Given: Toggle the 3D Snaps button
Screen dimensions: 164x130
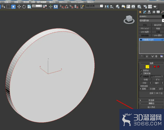Looking at the screenshot, I should (61, 7).
